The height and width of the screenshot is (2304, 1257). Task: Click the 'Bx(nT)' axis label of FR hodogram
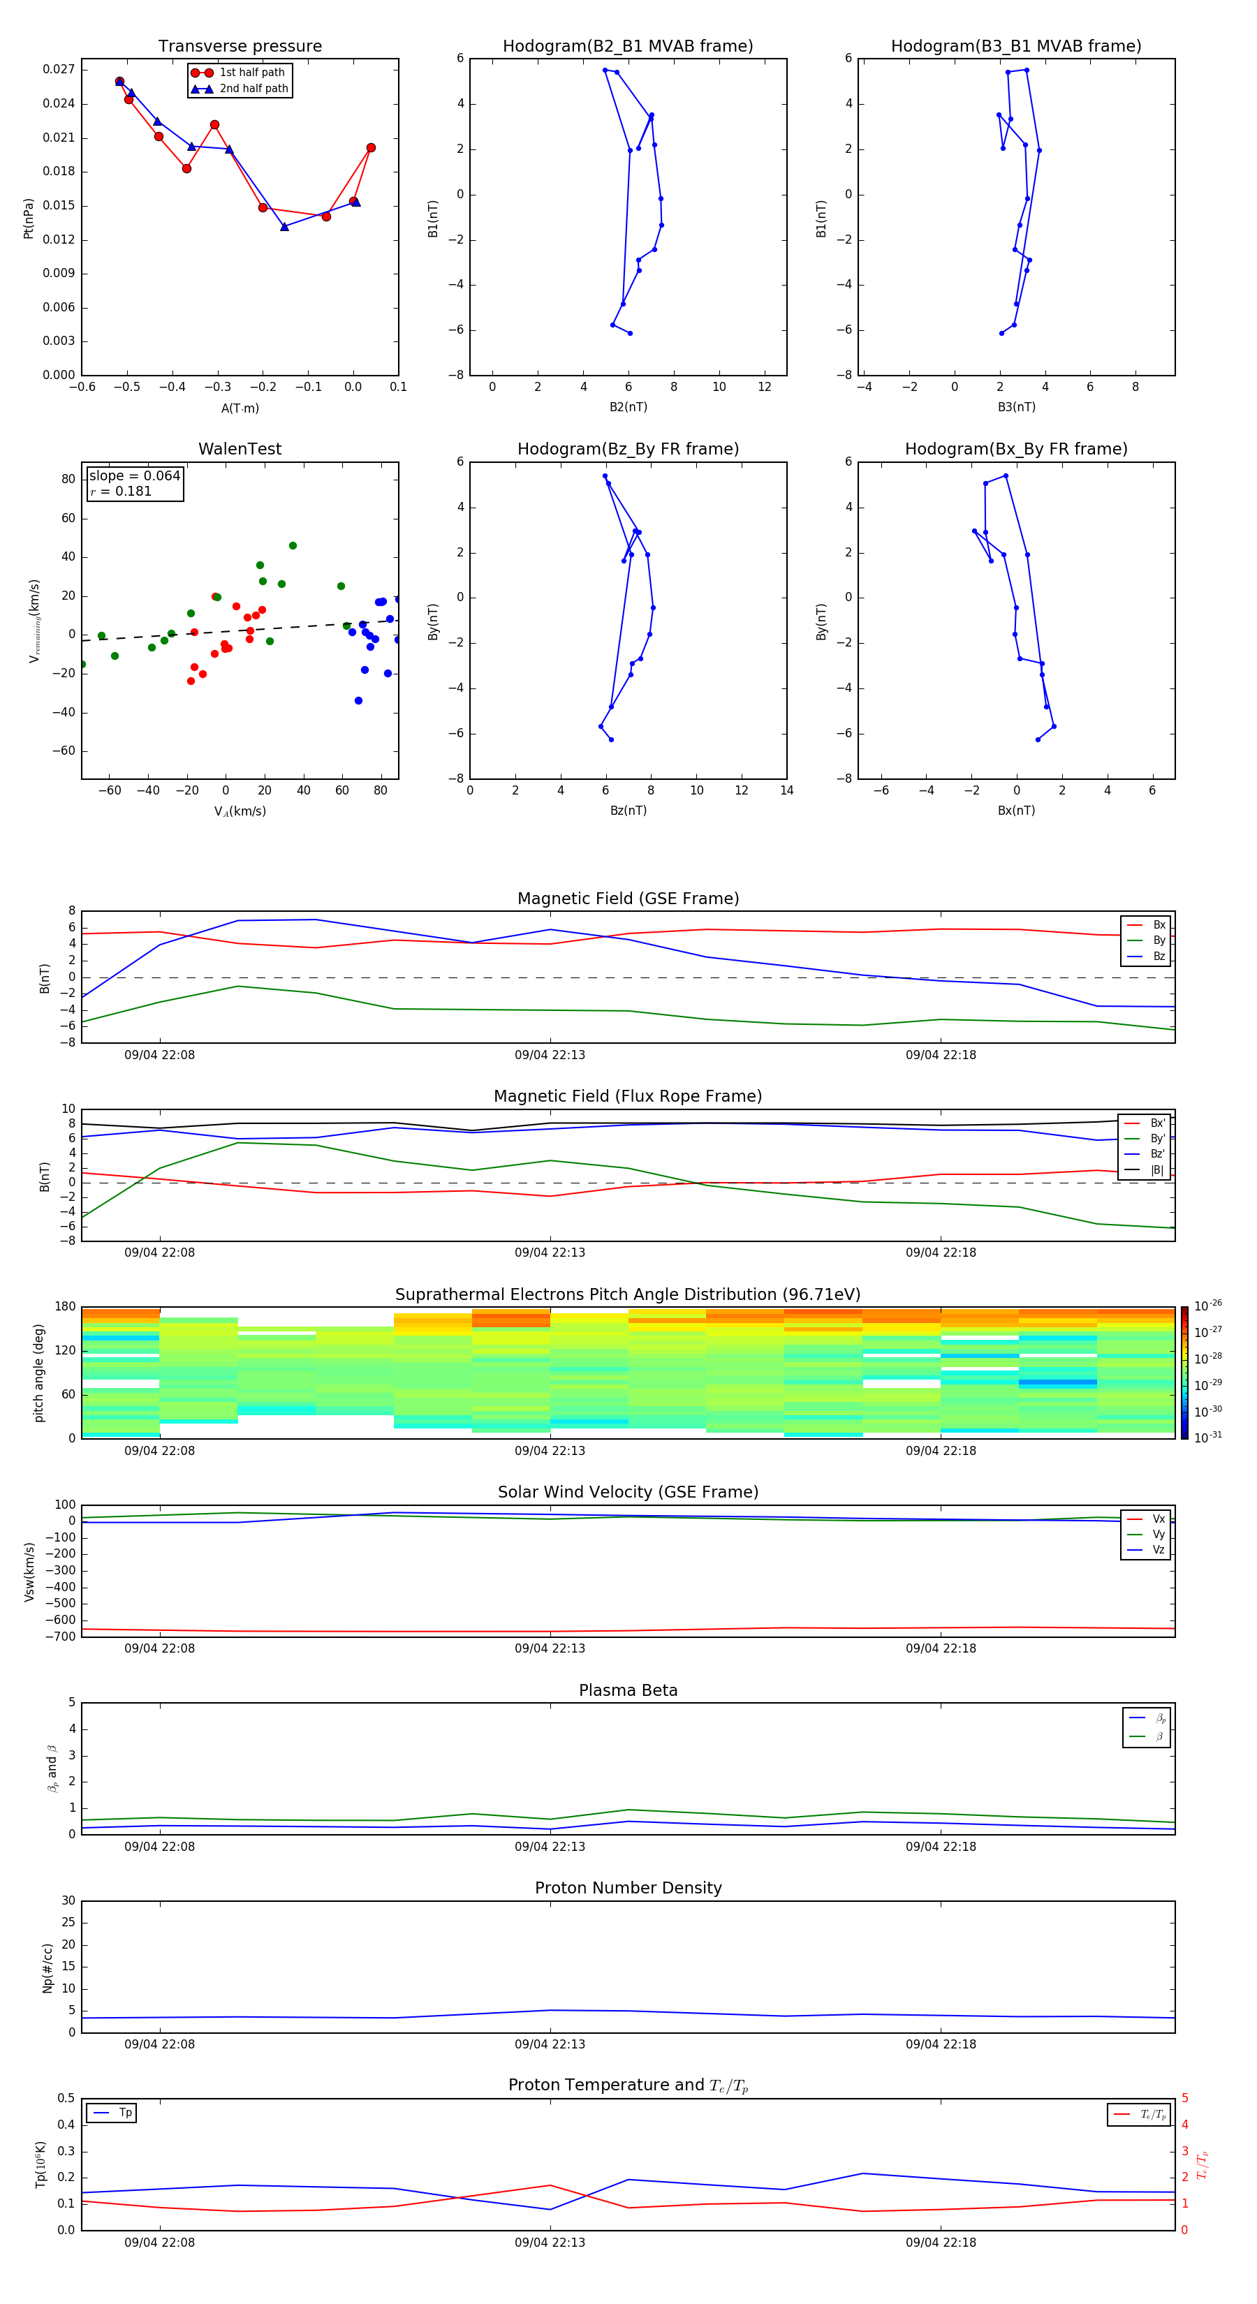tap(1016, 811)
